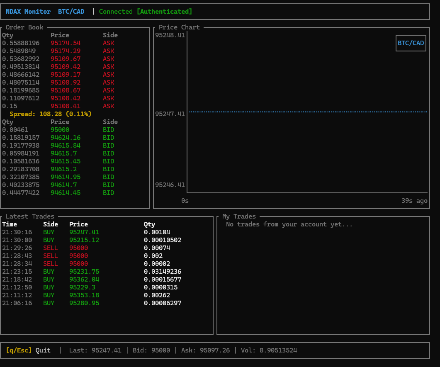Click the 39s ago axis label
Image resolution: width=440 pixels, height=367 pixels.
click(415, 200)
